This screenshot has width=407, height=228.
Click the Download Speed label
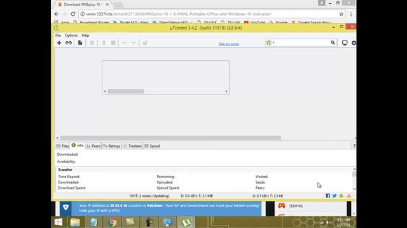[72, 188]
